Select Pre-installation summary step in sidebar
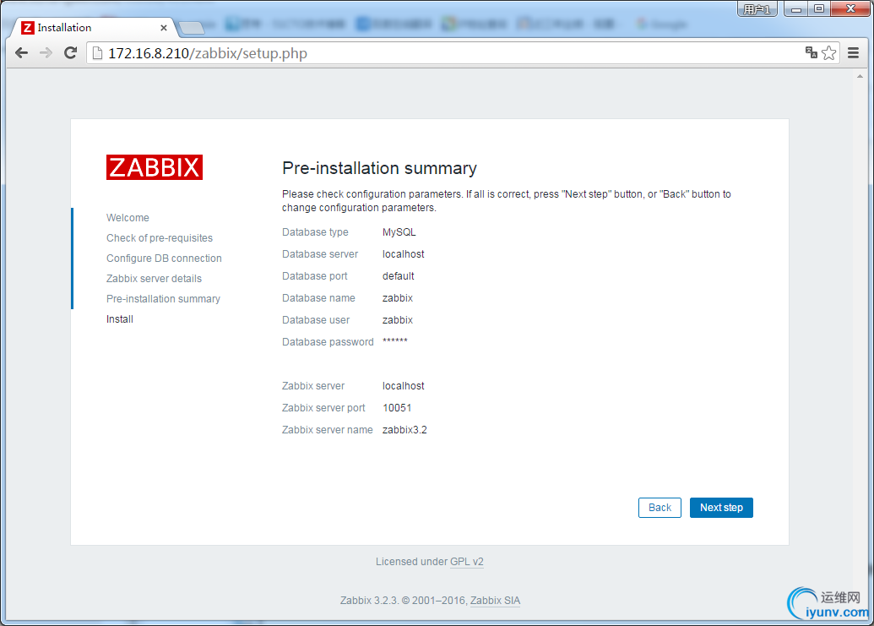Viewport: 874px width, 626px height. [x=163, y=299]
